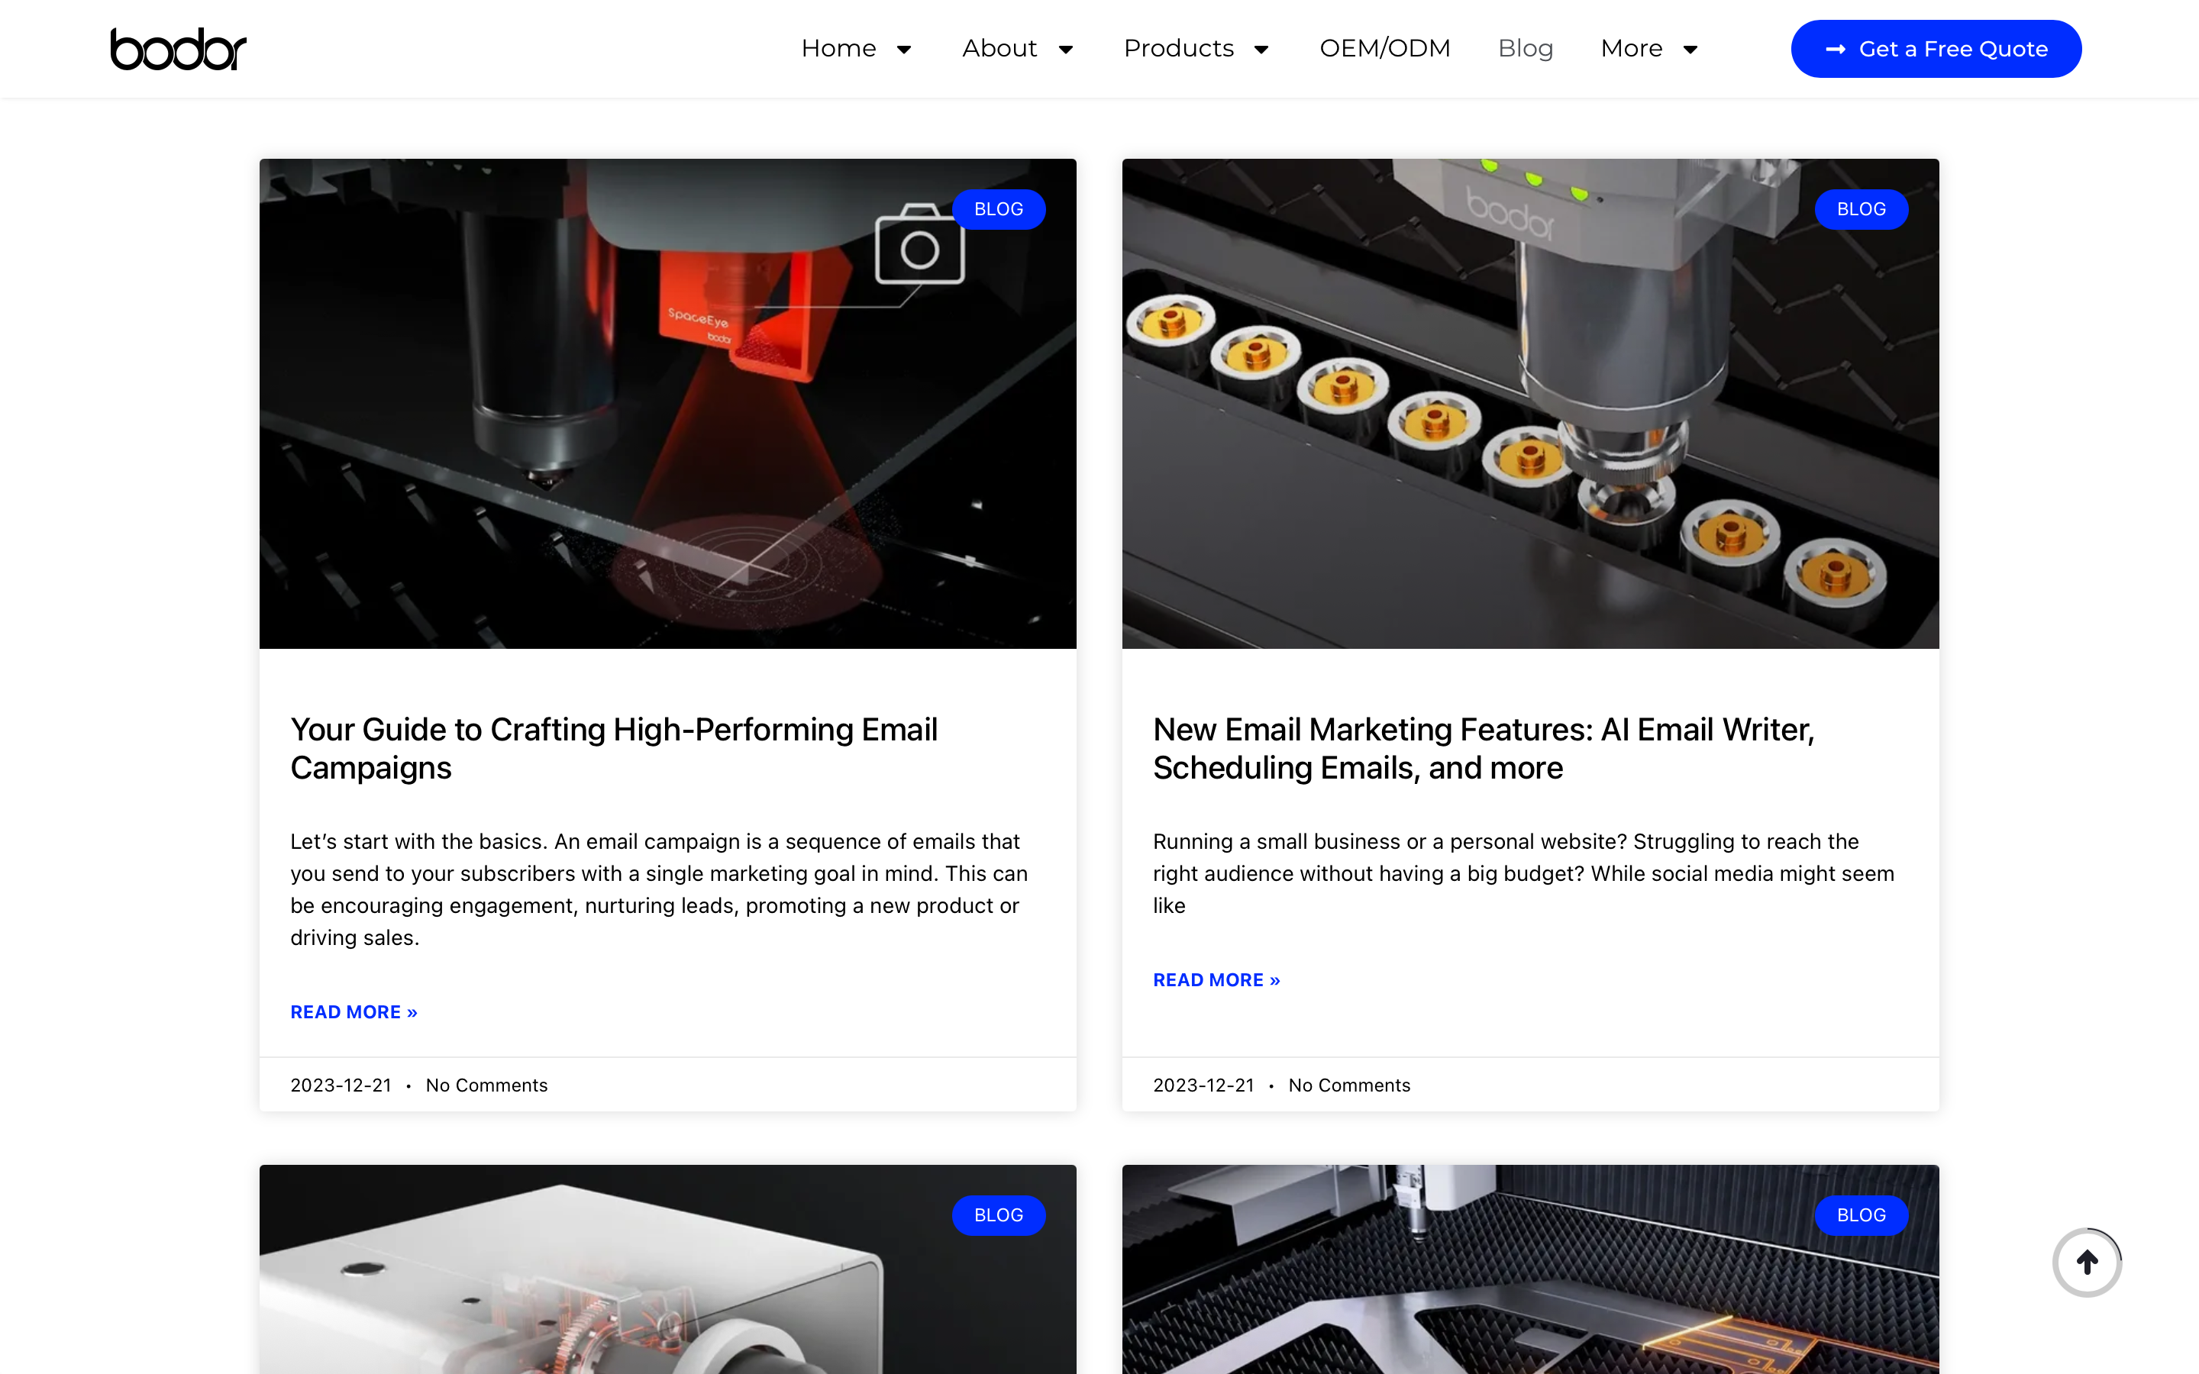
Task: Expand the Products dropdown arrow
Action: tap(1261, 49)
